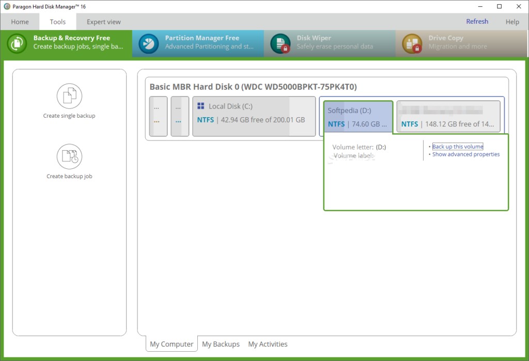Maximize the Paragon window

click(500, 6)
